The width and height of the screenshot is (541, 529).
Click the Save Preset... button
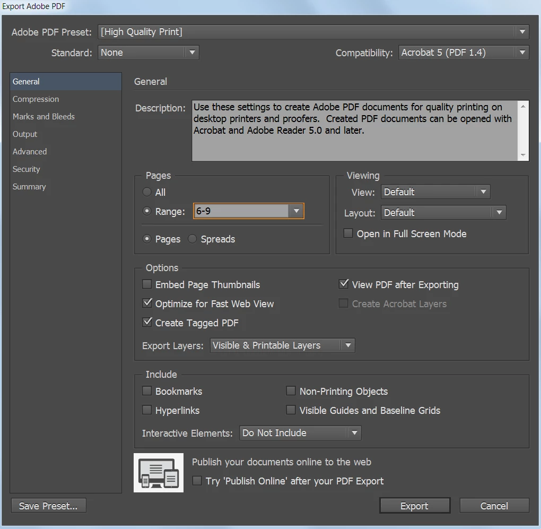click(x=48, y=506)
